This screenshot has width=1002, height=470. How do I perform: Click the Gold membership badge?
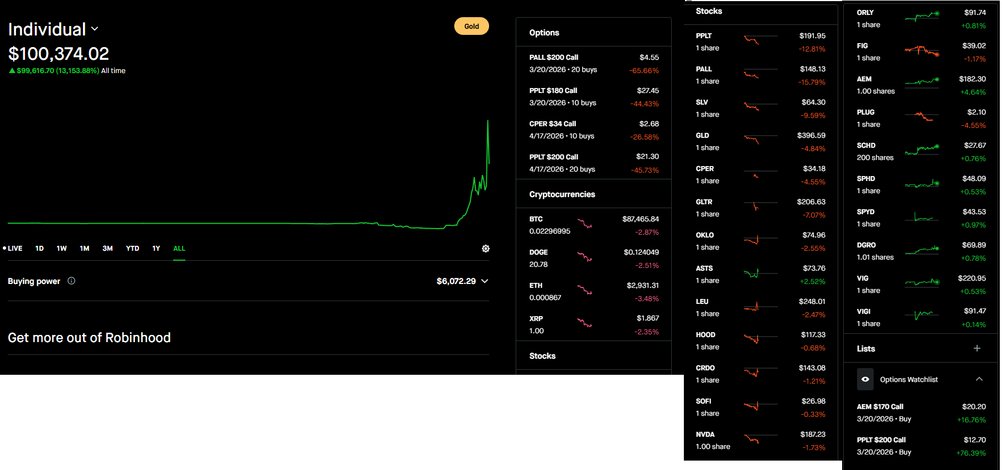471,26
